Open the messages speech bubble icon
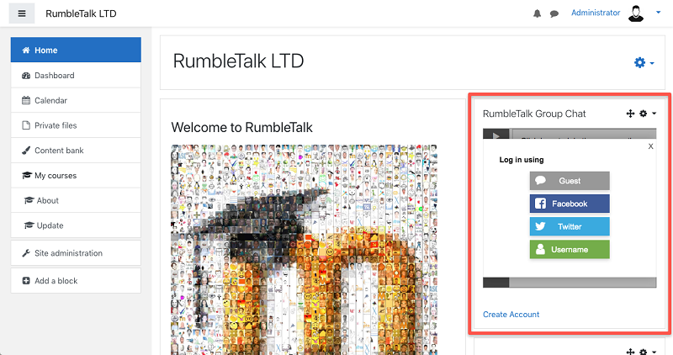 [554, 13]
